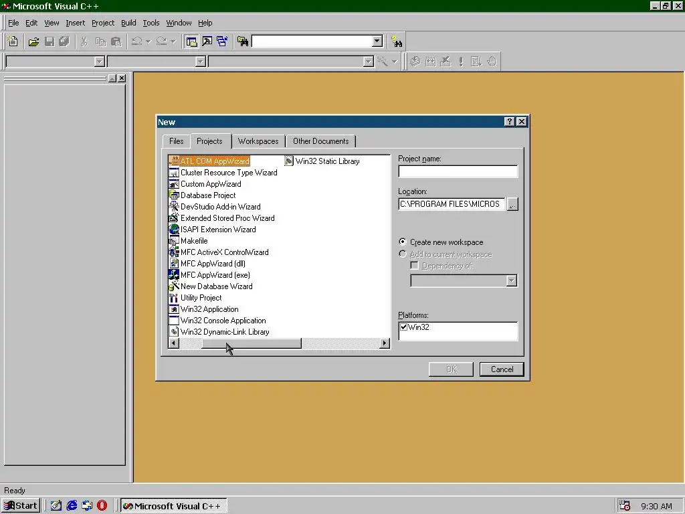685x514 pixels.
Task: Click the Search binoculars toolbar icon
Action: pos(397,41)
